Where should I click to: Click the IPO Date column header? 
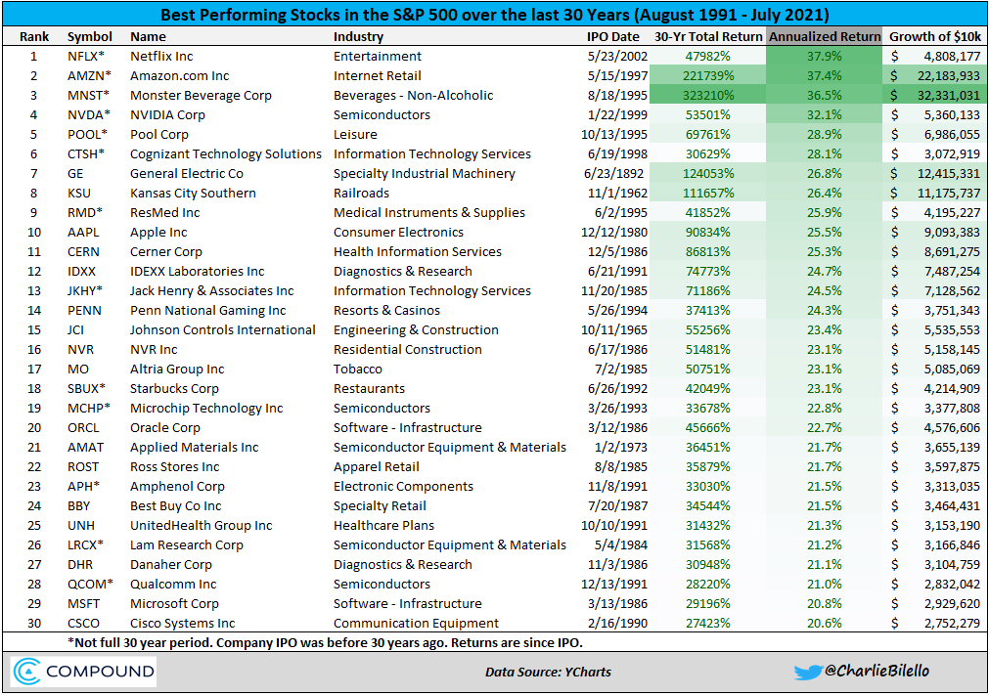[612, 36]
